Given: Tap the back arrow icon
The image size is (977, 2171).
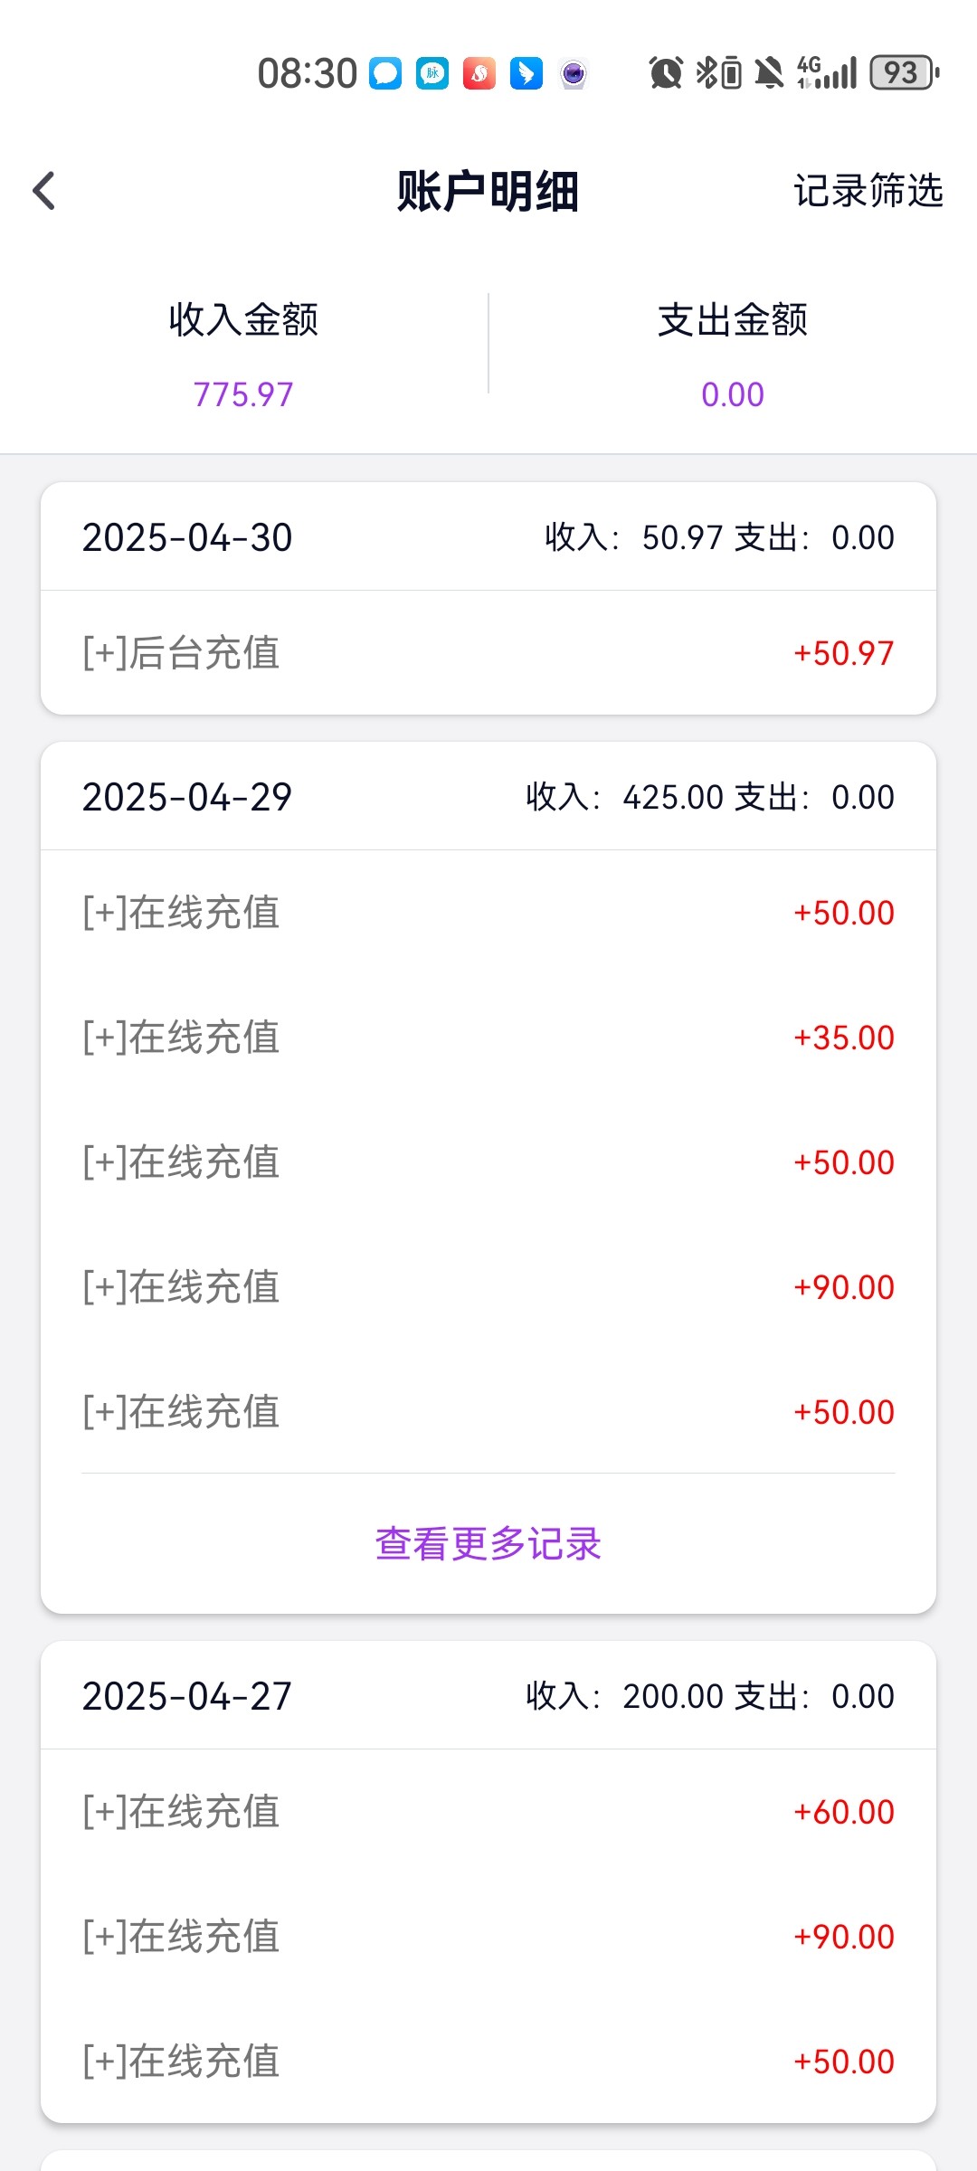Looking at the screenshot, I should coord(44,191).
